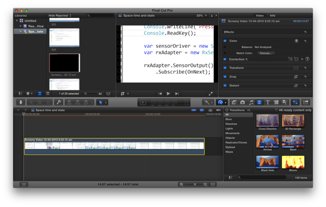Viewport: 326px width, 207px height.
Task: Toggle the Timeline Index button
Action: (x=24, y=184)
